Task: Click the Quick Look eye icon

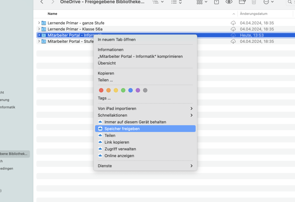Action: [228, 2]
